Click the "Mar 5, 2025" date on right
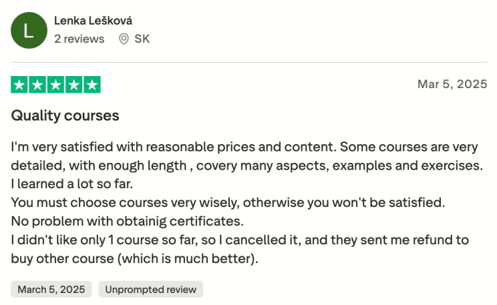This screenshot has height=305, width=497. click(x=452, y=84)
